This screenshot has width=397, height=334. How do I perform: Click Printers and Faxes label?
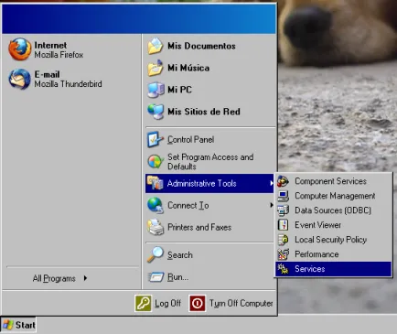(x=199, y=227)
